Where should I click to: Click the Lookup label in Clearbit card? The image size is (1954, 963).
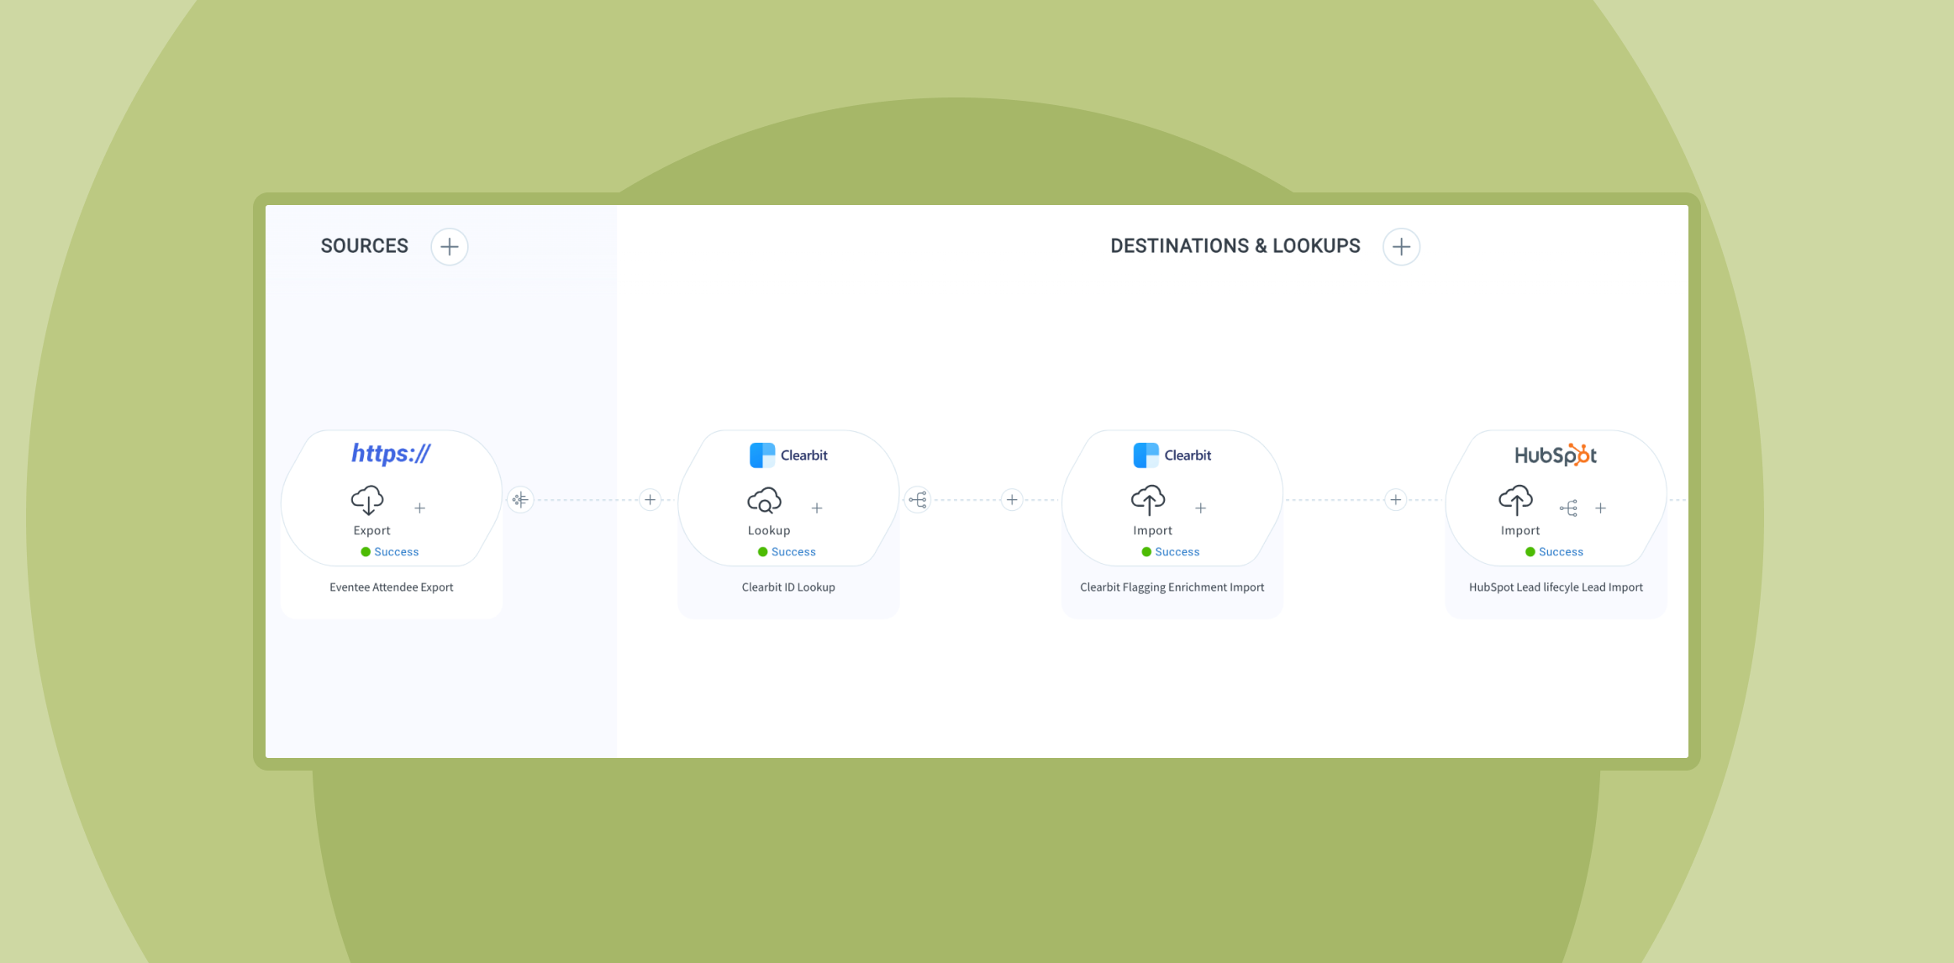[769, 531]
